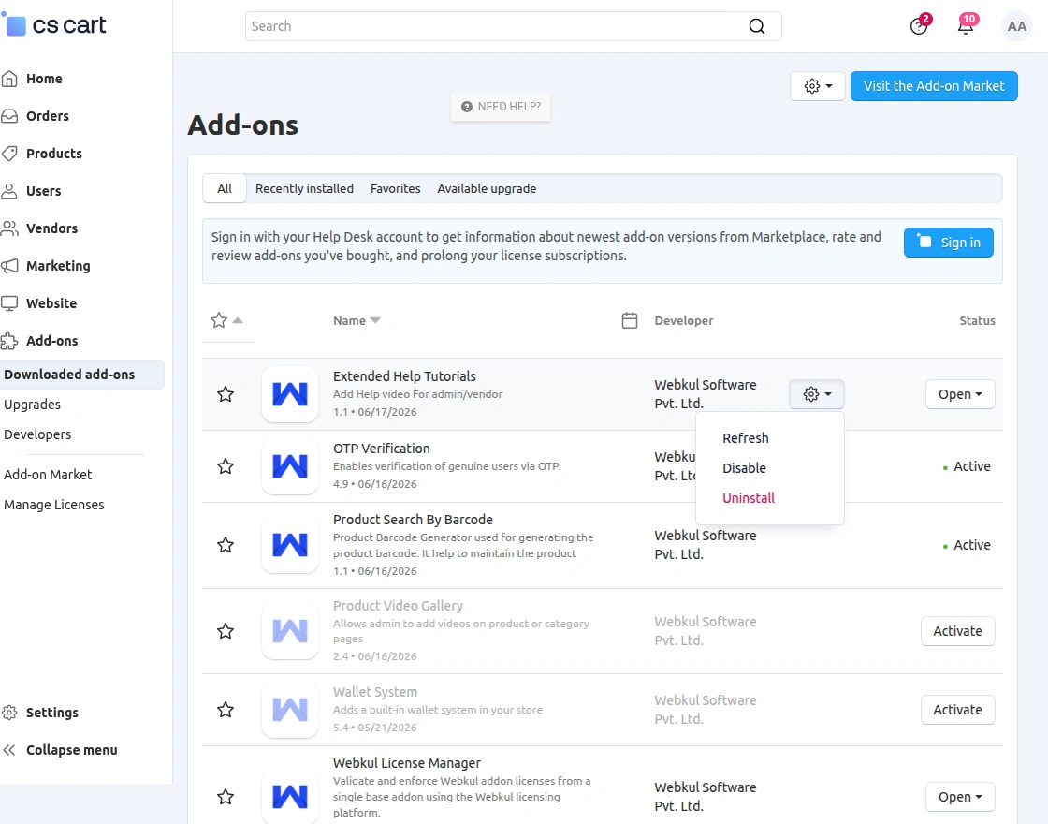Click the Website monitor icon
The height and width of the screenshot is (824, 1048).
point(9,303)
